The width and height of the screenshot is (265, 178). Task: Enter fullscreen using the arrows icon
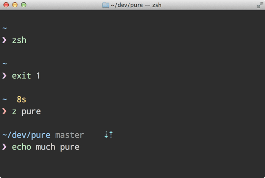coord(260,5)
